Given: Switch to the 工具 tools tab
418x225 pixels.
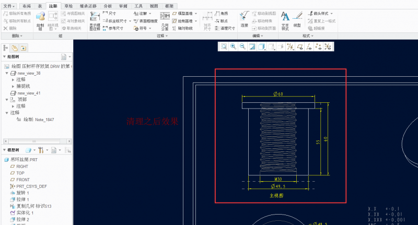Looking at the screenshot, I should (138, 6).
